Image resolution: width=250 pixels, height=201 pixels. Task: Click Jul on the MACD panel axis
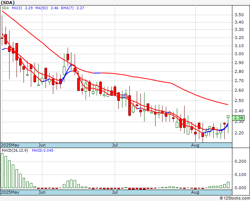(x=115, y=192)
